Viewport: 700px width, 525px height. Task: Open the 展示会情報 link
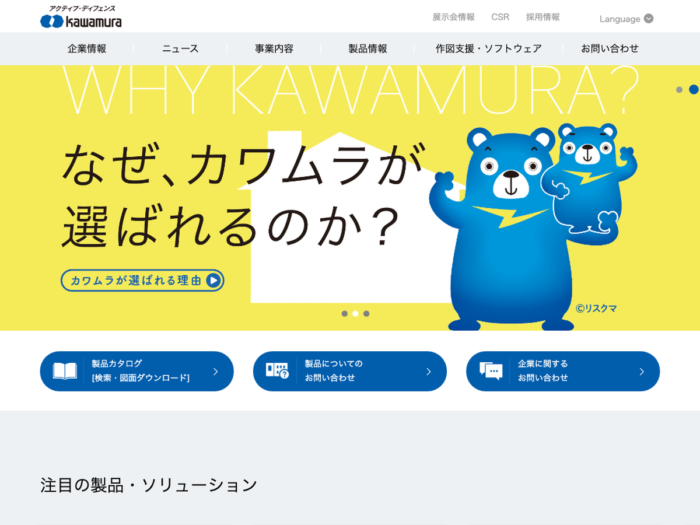click(453, 17)
